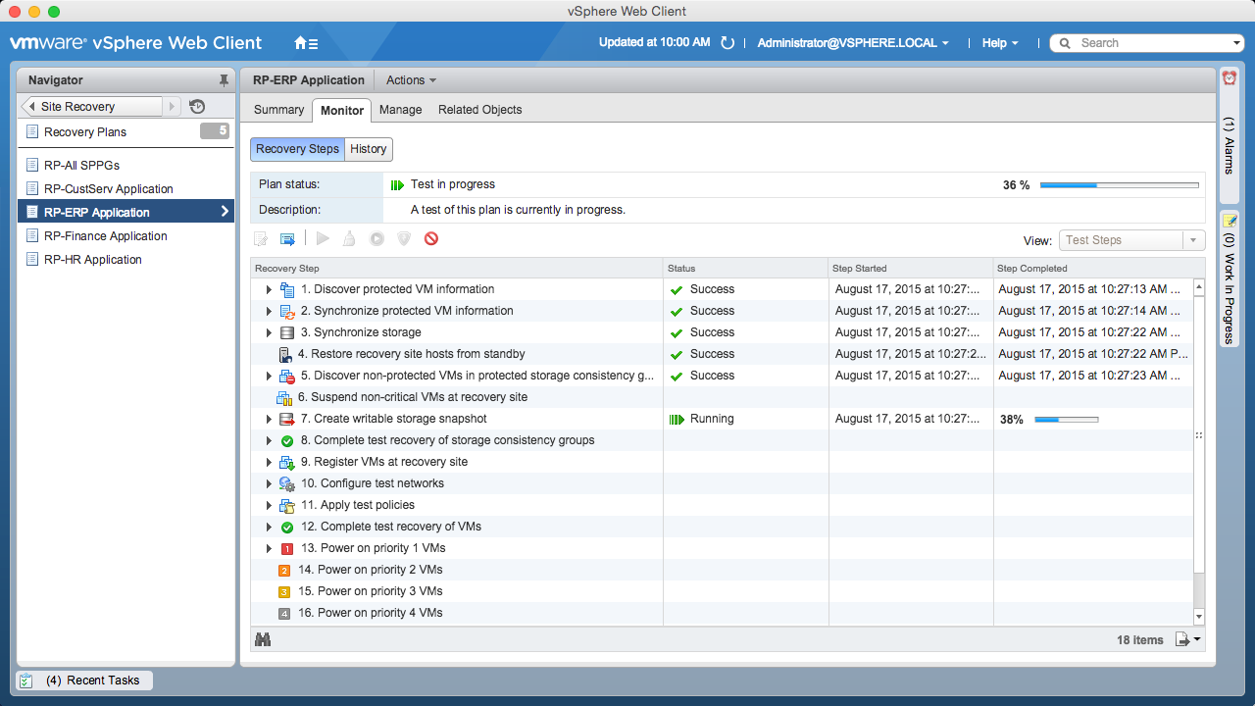Pin the Navigator panel

pyautogui.click(x=224, y=80)
